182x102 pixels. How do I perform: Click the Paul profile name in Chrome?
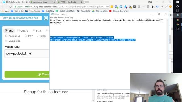click(x=150, y=2)
